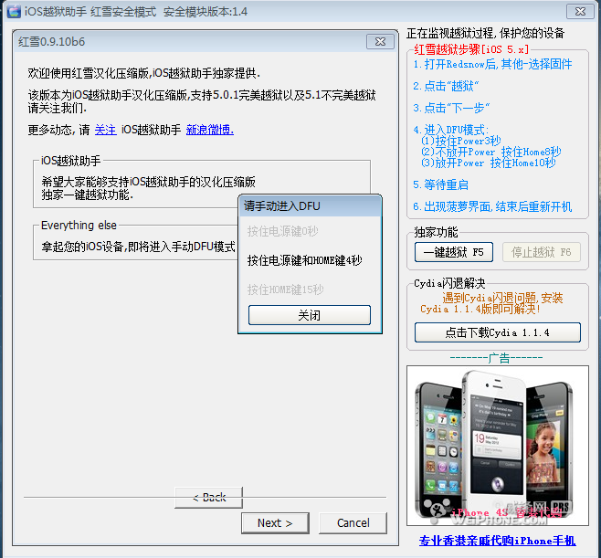Click the 停止越狱 F6 button
The width and height of the screenshot is (601, 558).
point(542,252)
